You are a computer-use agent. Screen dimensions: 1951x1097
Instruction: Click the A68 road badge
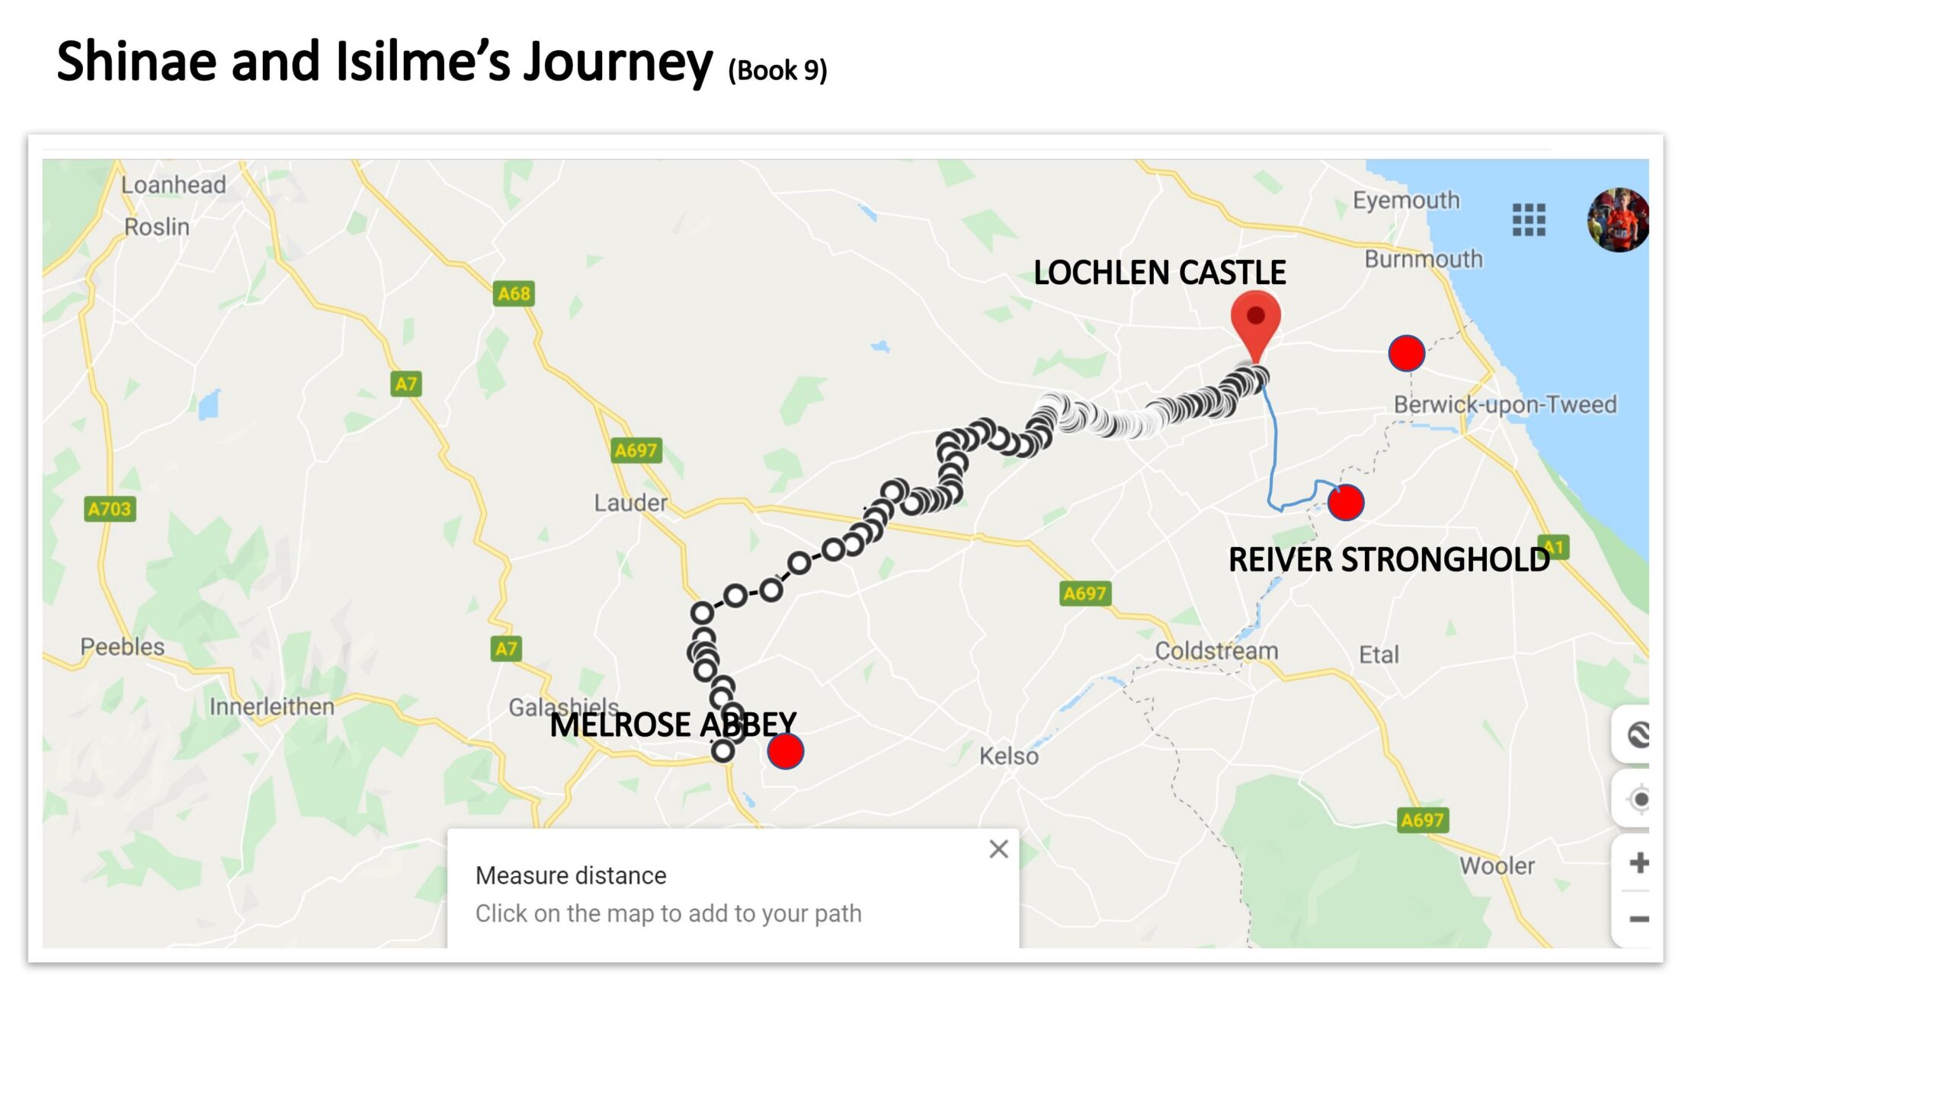point(514,293)
